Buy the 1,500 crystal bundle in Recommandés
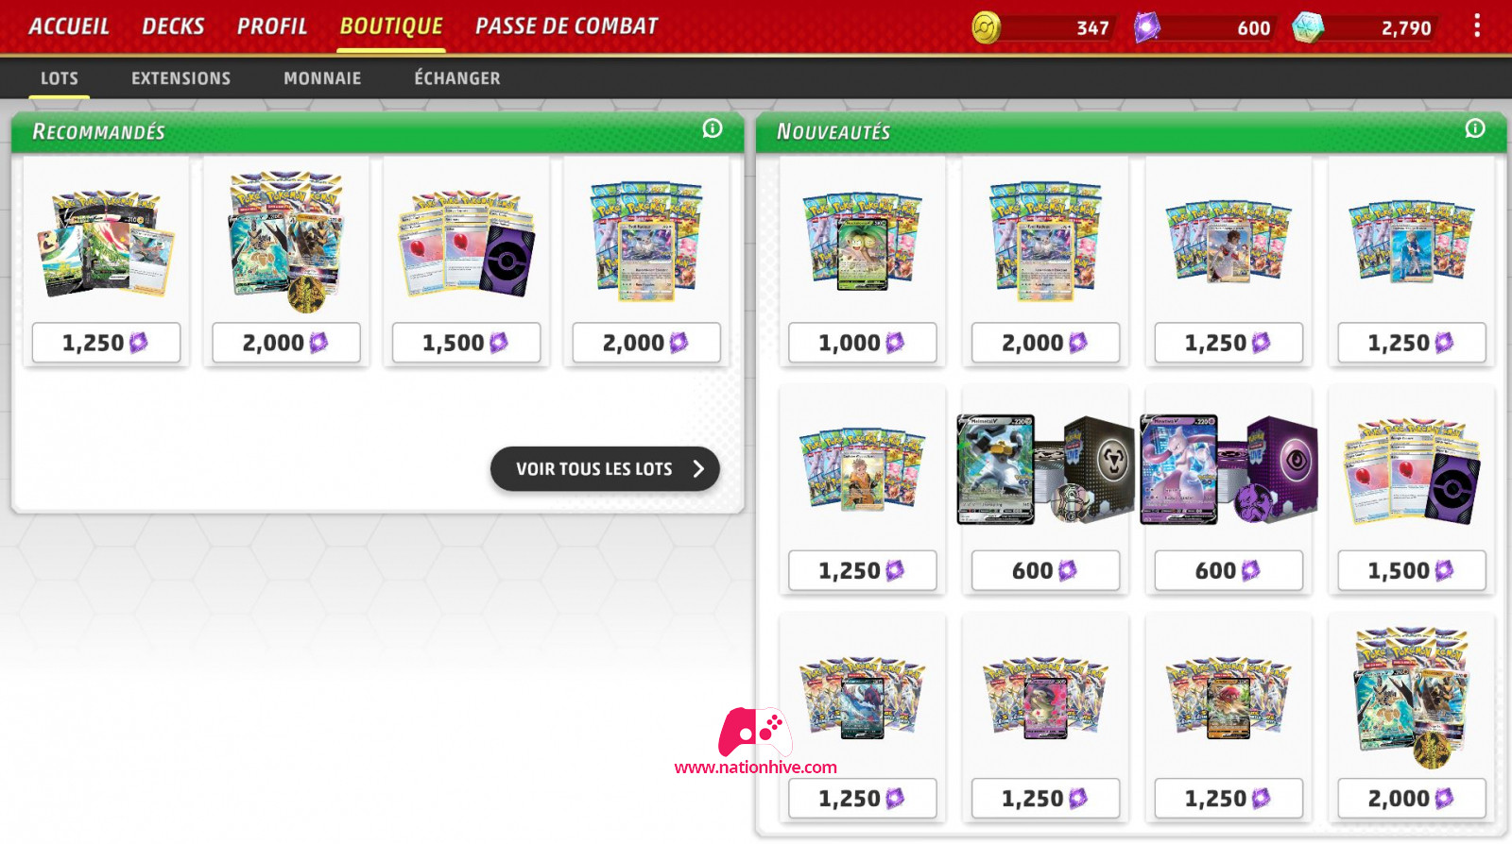The width and height of the screenshot is (1512, 844). point(466,343)
